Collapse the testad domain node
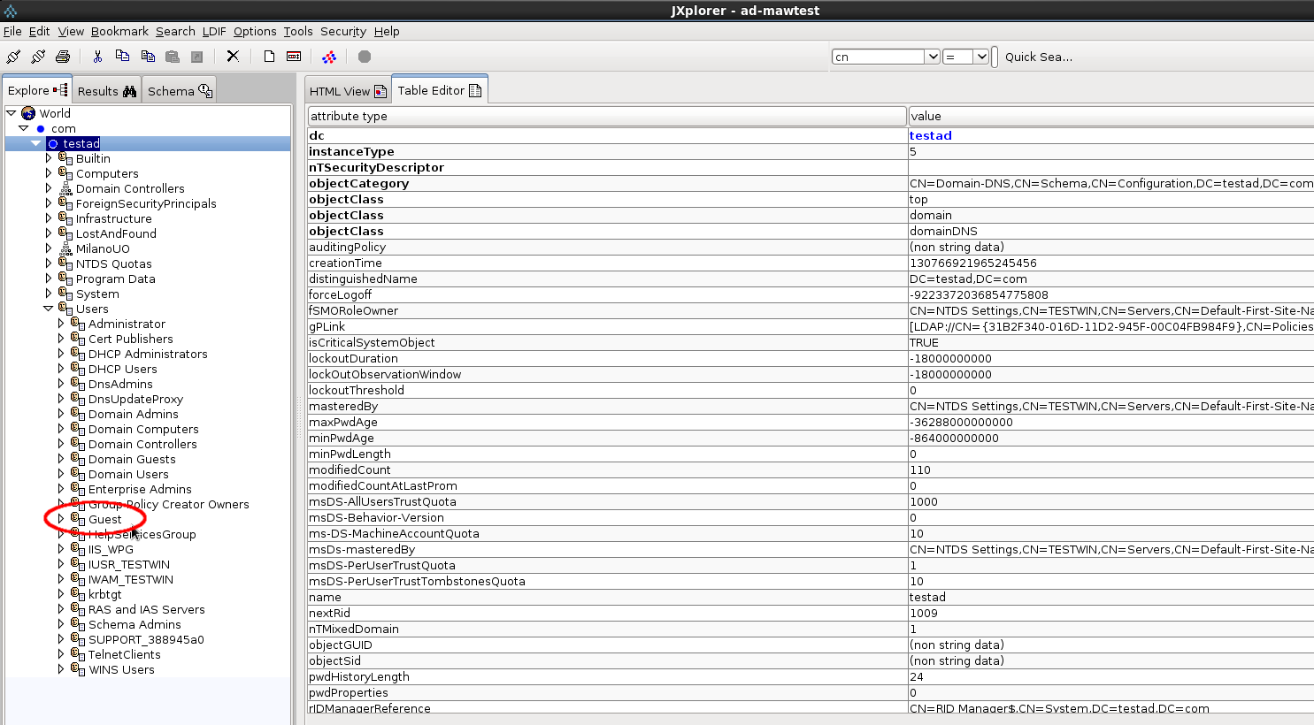1314x725 pixels. (36, 143)
